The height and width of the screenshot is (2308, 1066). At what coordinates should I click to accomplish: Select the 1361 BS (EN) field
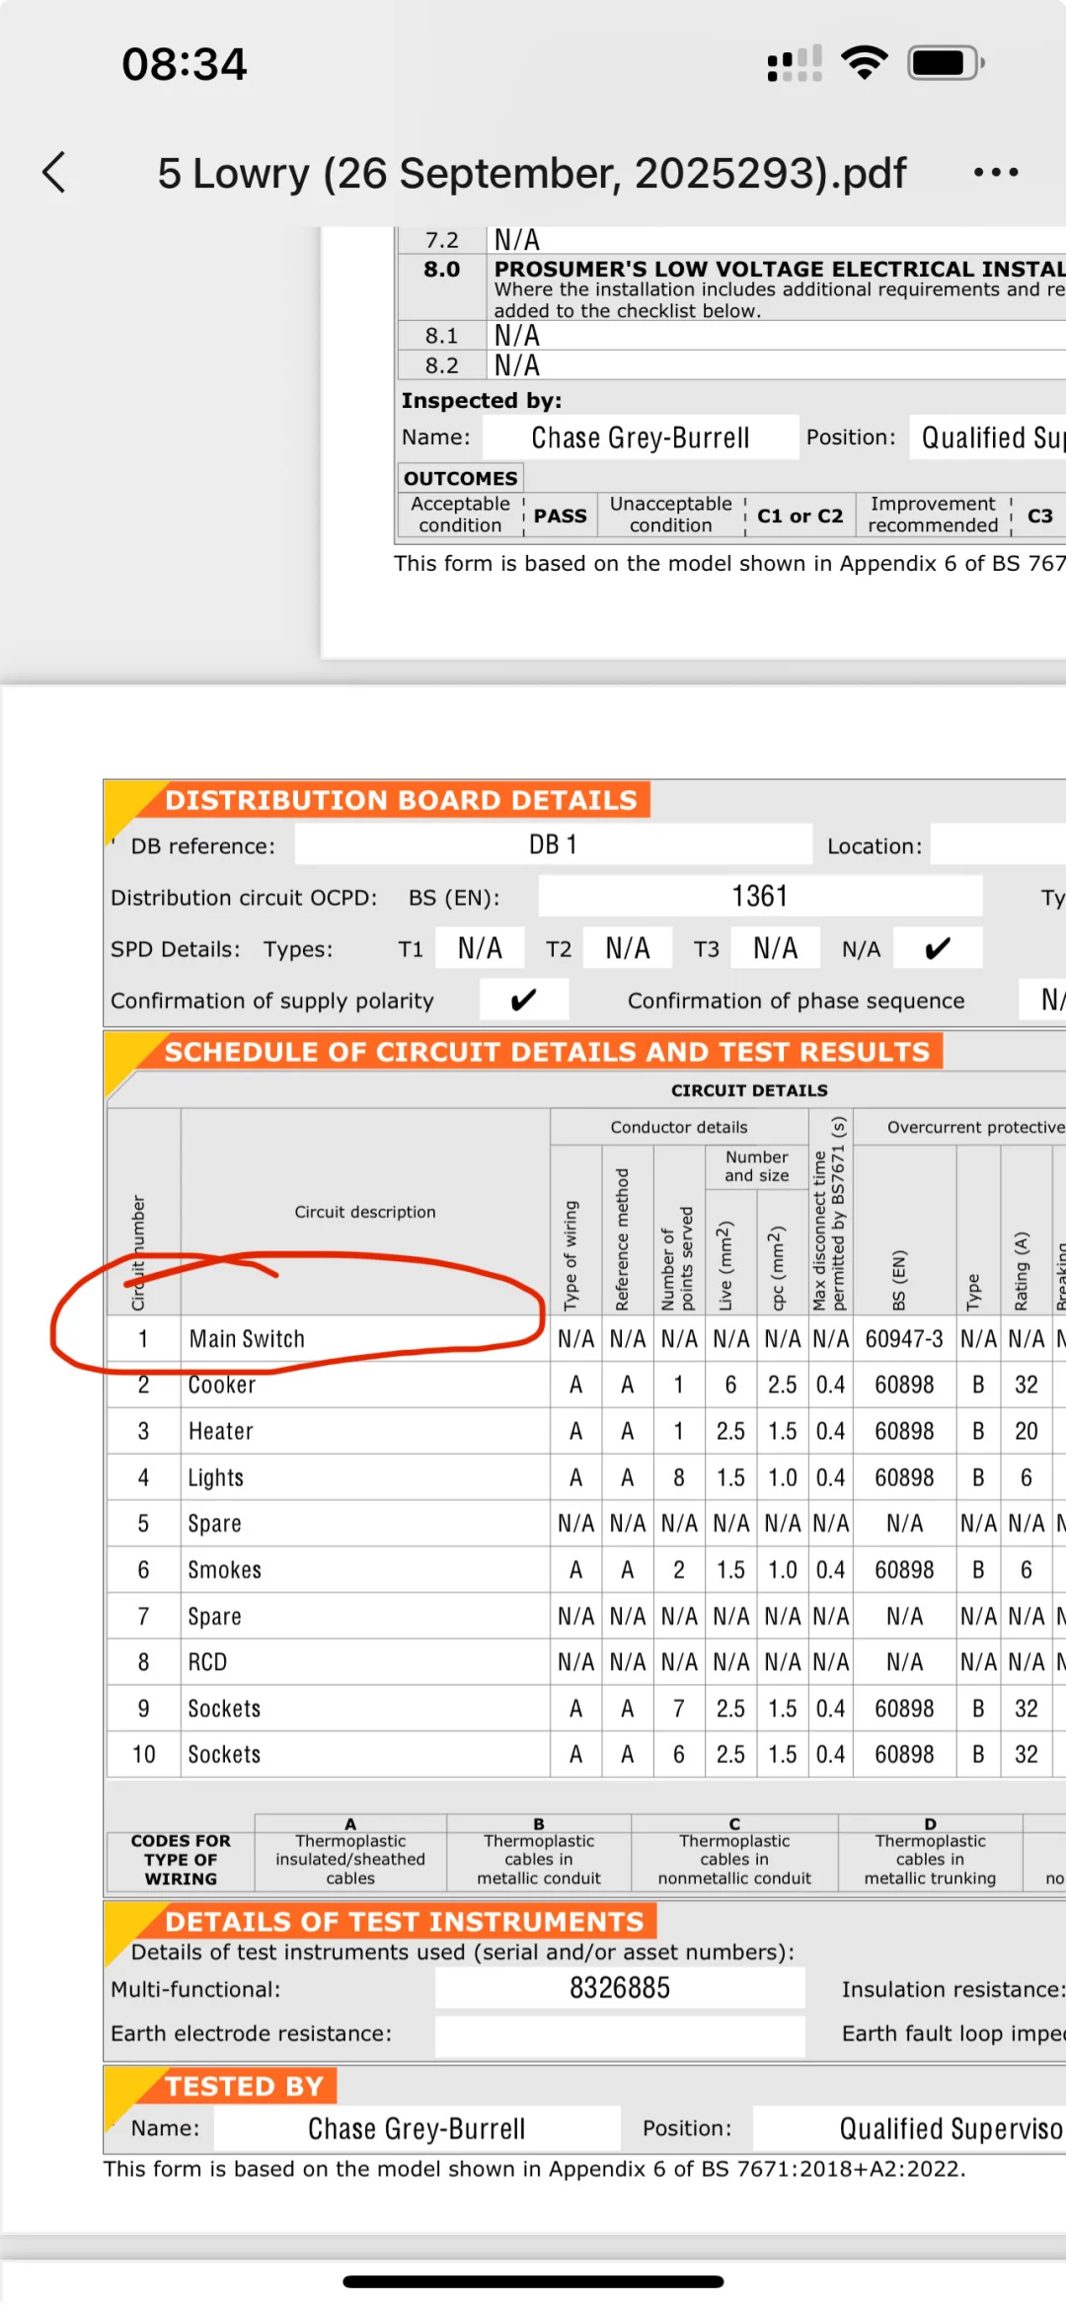[760, 896]
